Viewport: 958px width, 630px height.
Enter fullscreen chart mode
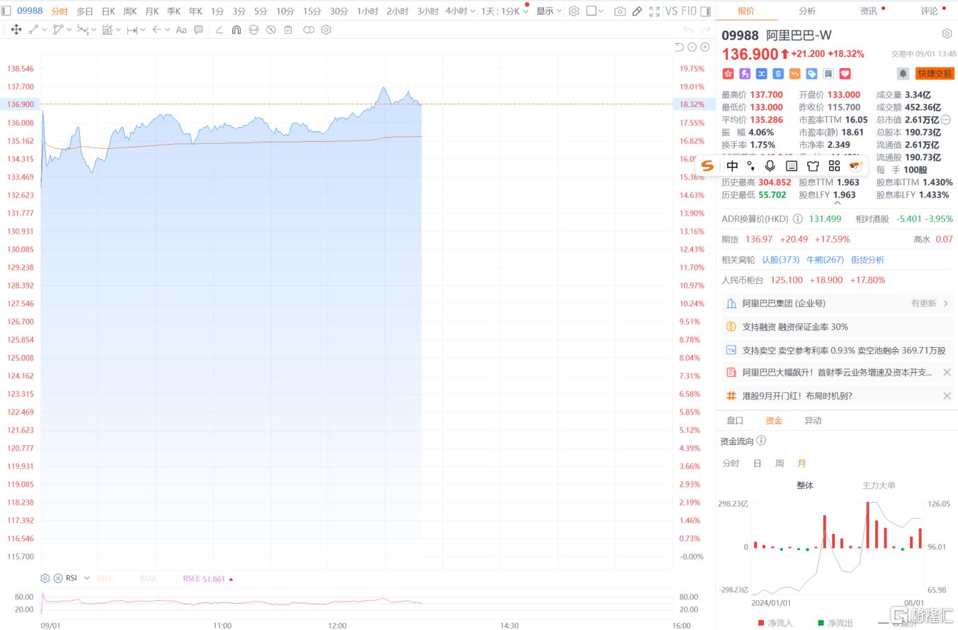coord(654,11)
